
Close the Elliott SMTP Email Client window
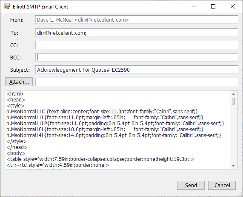pyautogui.click(x=233, y=6)
